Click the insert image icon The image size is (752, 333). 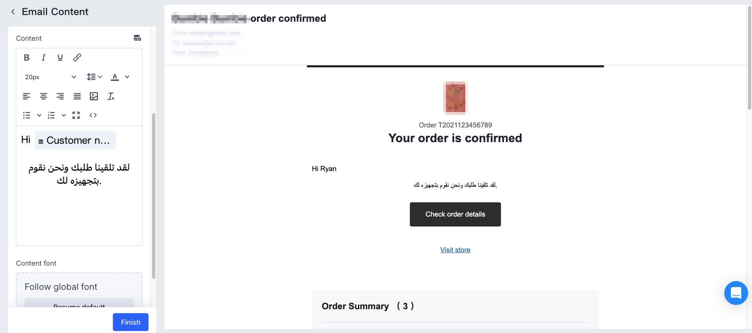[94, 96]
